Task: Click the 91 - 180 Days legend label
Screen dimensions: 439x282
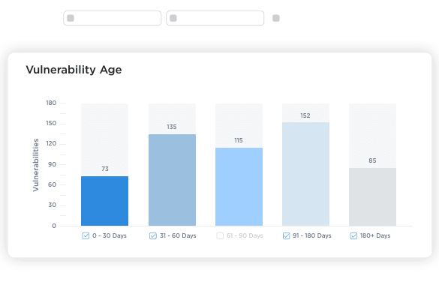Action: pos(312,235)
